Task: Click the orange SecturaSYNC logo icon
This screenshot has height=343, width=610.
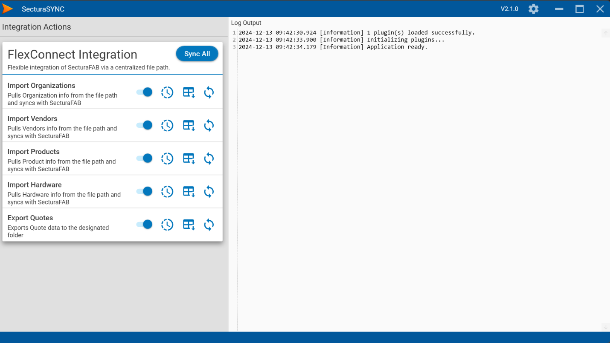Action: pos(8,9)
